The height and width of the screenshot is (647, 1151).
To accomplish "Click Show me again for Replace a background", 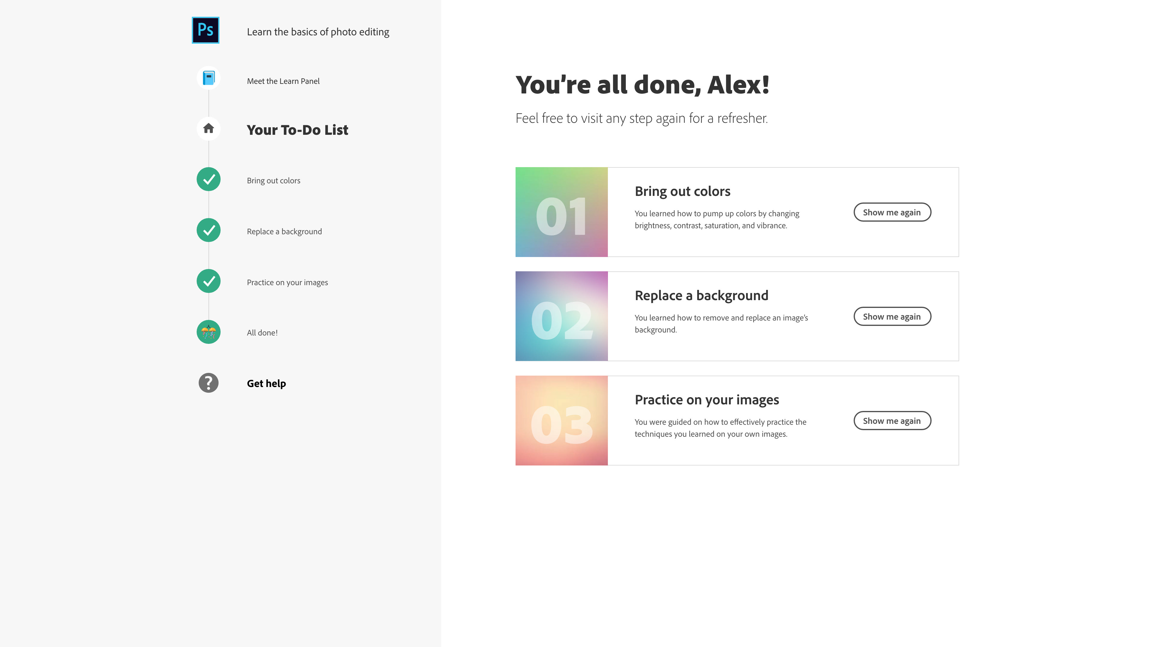I will [x=892, y=317].
